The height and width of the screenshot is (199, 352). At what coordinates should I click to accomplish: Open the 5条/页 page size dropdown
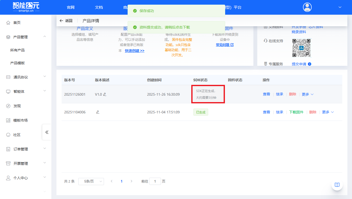coord(91,181)
